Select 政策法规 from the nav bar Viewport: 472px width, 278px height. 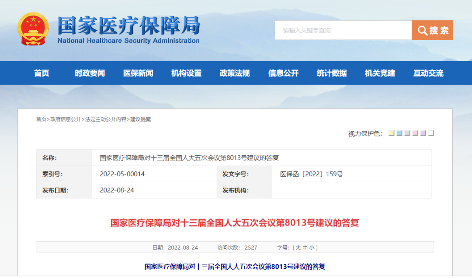pyautogui.click(x=235, y=73)
